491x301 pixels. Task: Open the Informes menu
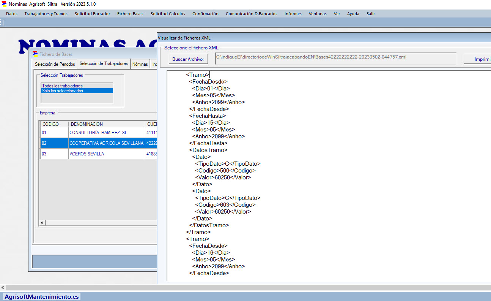coord(293,14)
